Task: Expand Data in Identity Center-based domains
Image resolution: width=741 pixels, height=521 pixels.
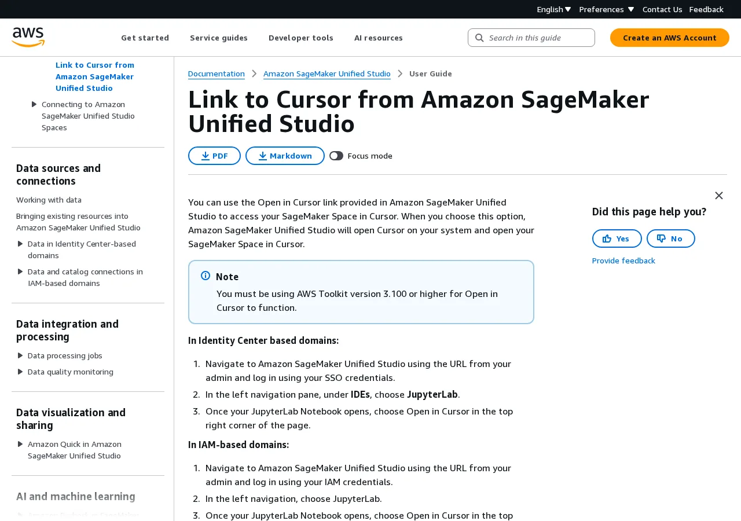Action: coord(20,244)
